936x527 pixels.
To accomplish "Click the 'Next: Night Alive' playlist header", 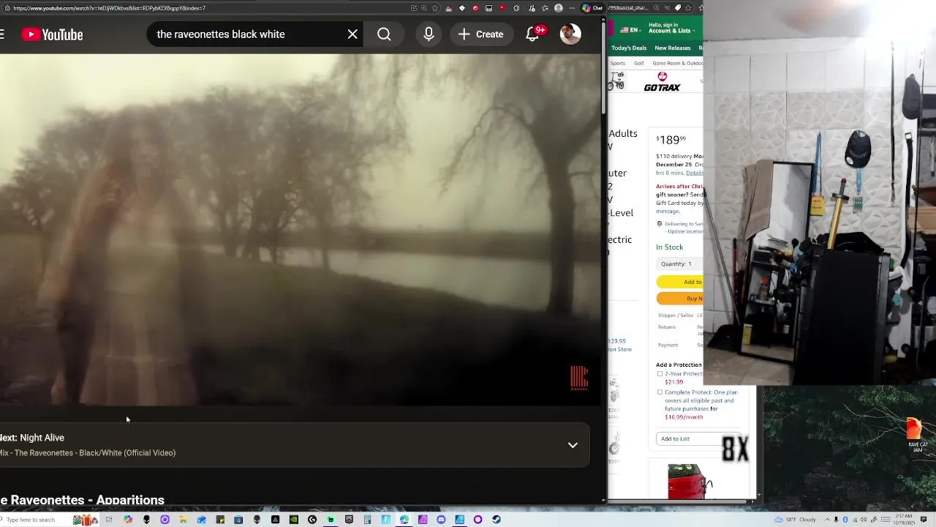I will [x=32, y=438].
